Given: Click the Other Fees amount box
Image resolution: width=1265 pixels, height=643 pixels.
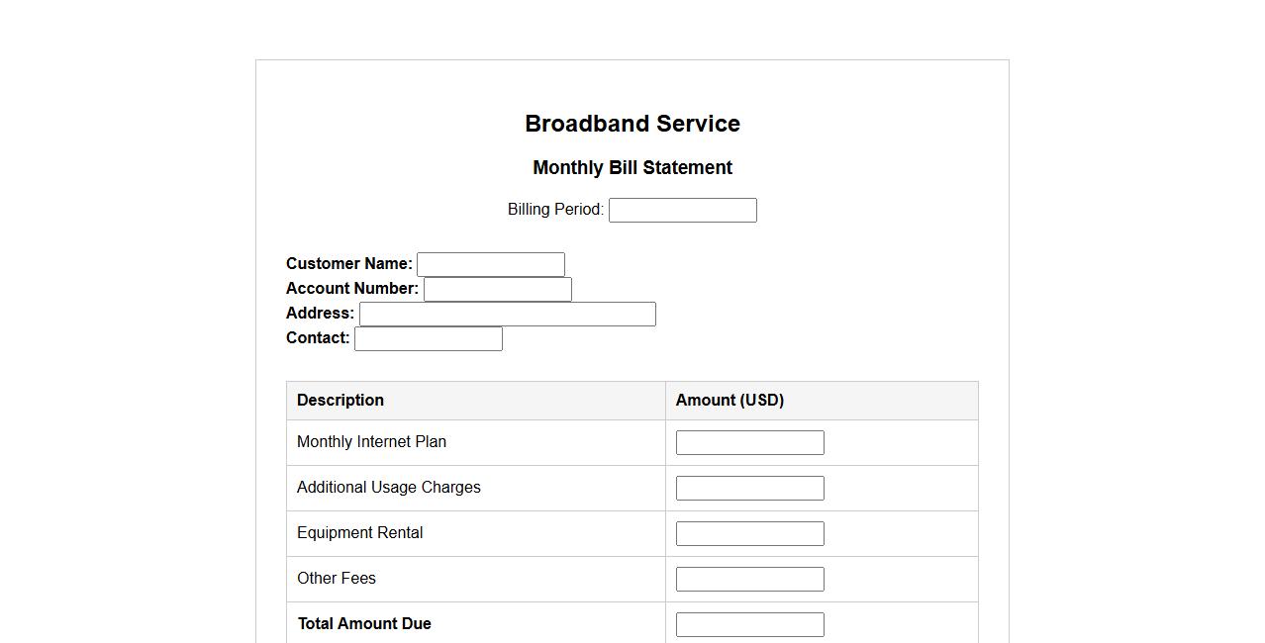Looking at the screenshot, I should tap(749, 579).
